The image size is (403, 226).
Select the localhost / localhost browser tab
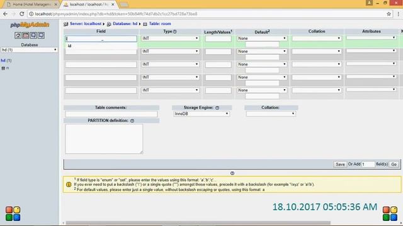point(89,4)
